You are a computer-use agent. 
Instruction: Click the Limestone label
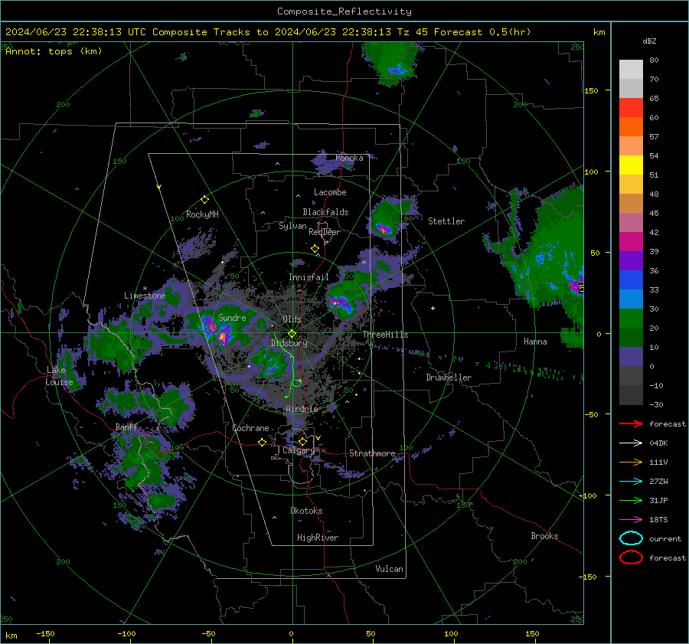pyautogui.click(x=145, y=296)
